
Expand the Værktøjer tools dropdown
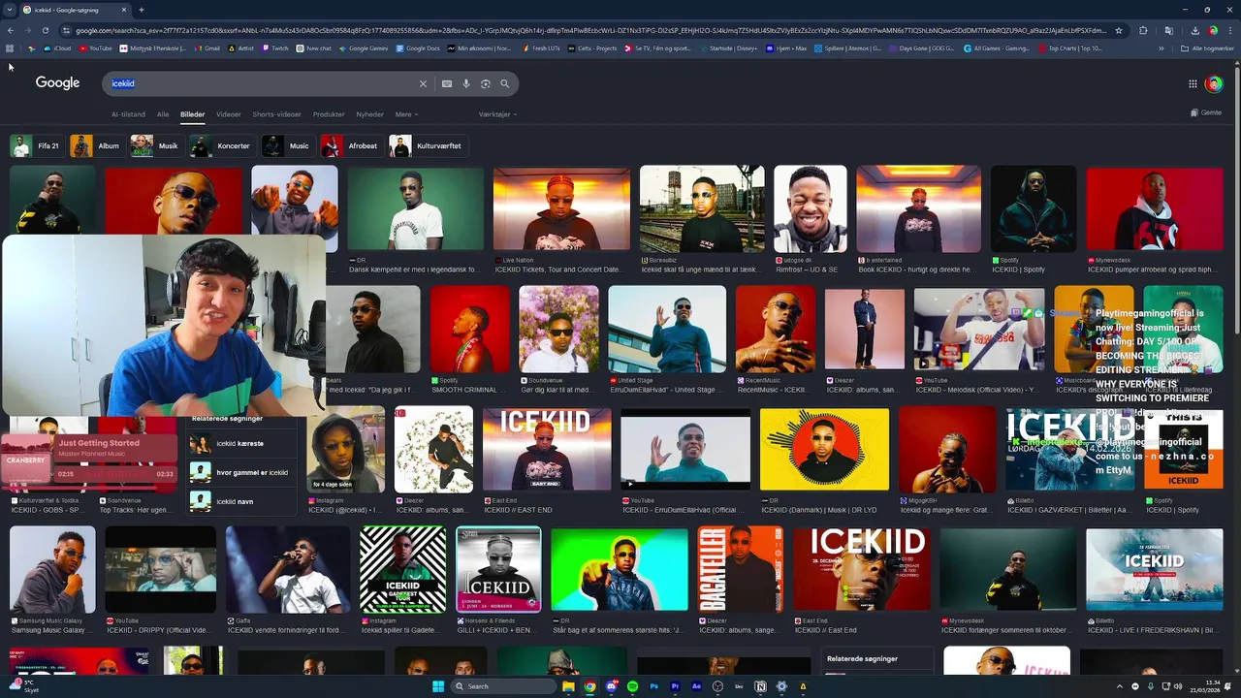pyautogui.click(x=497, y=114)
